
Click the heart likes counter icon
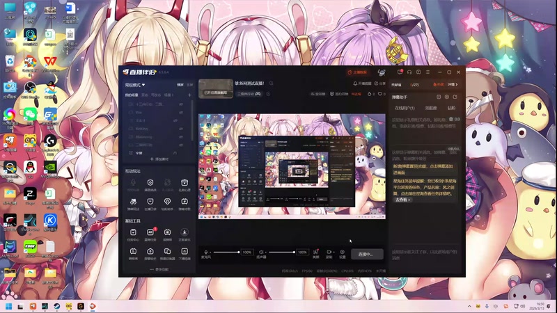pyautogui.click(x=379, y=94)
